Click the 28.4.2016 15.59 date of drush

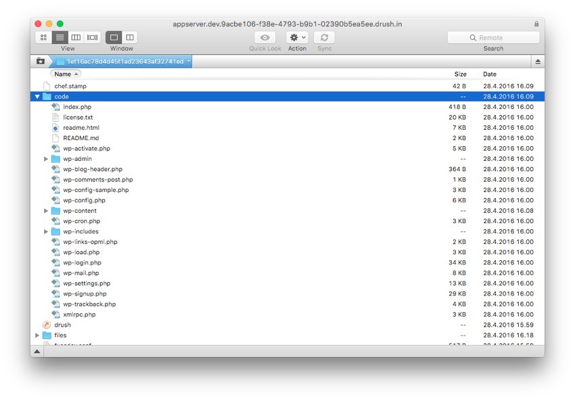point(508,325)
